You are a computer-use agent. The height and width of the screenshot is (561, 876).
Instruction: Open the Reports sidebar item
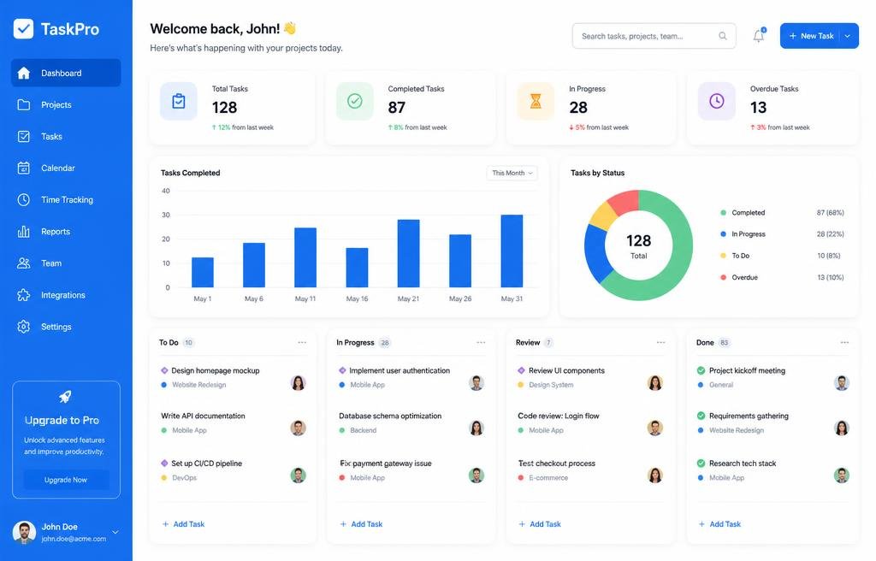66,232
